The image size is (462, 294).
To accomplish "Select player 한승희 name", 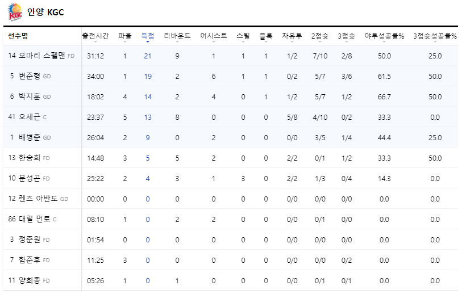I will (30, 158).
